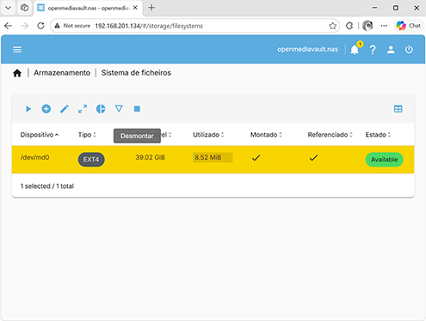Open the browser profile avatar
The width and height of the screenshot is (426, 321).
point(367,26)
